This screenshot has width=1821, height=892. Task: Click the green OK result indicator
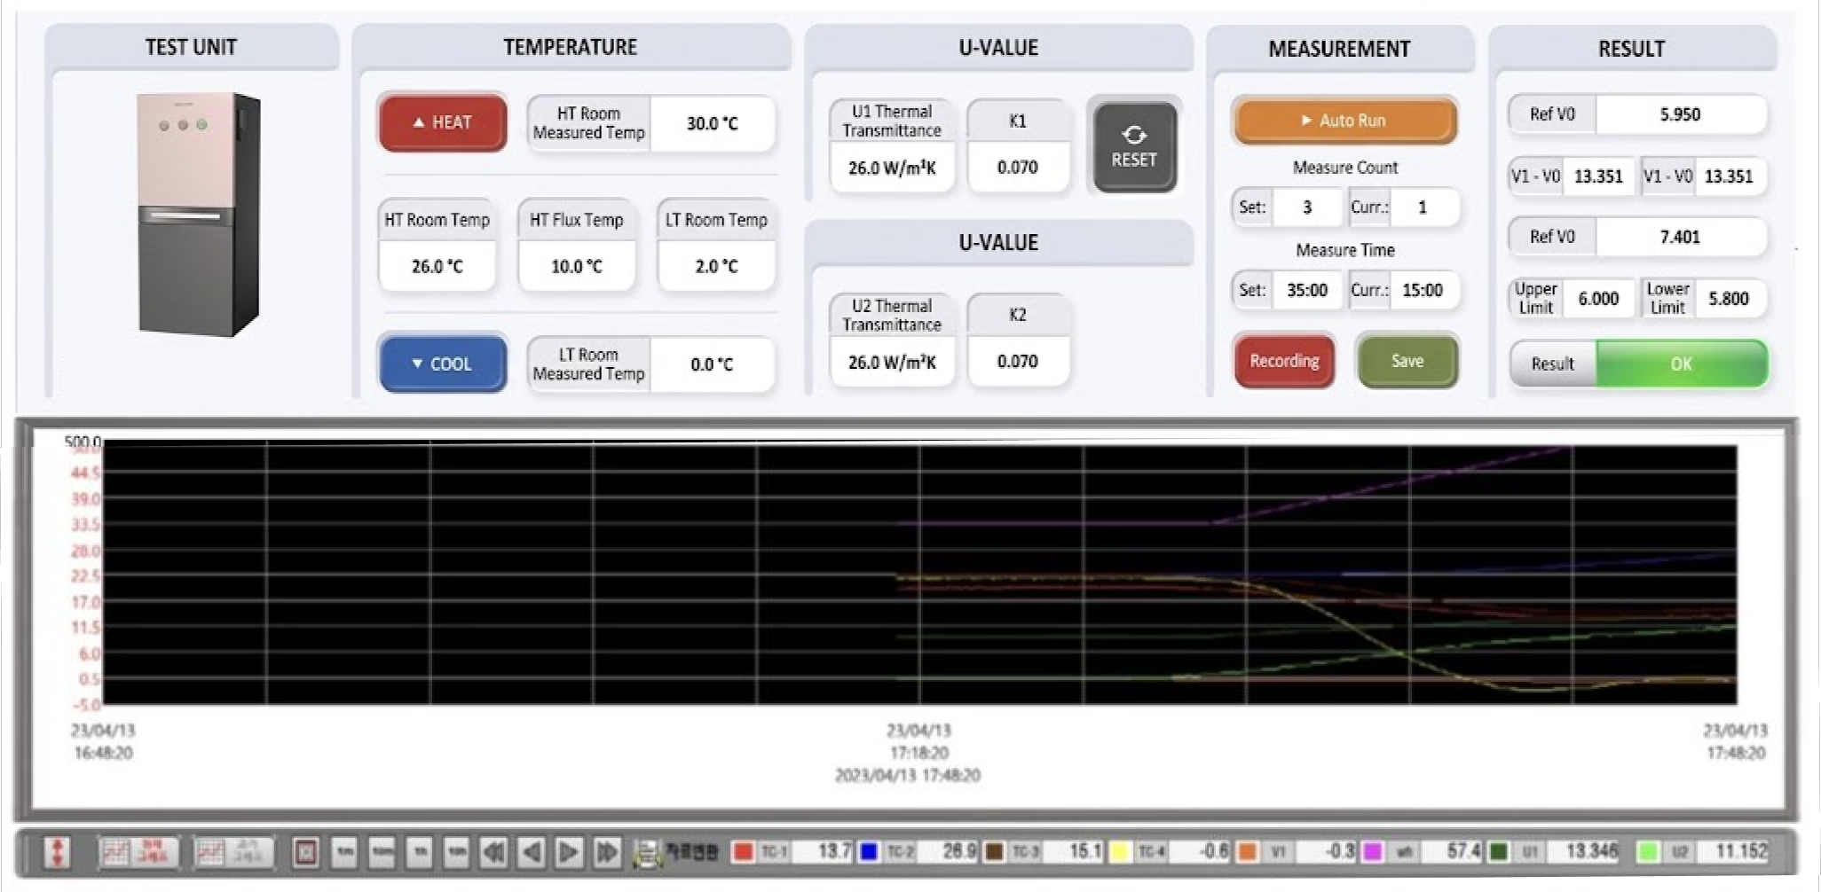click(x=1681, y=364)
